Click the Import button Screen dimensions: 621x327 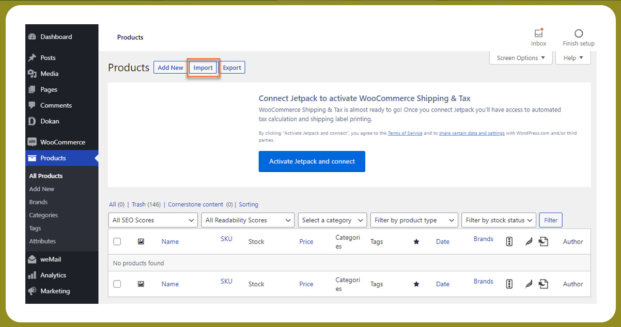(x=203, y=68)
